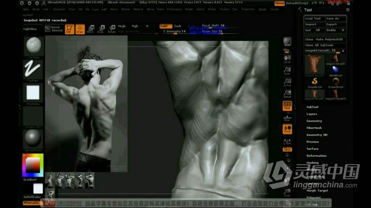This screenshot has width=371, height=208.
Task: Select the SimpleBrush tool
Action: (x=315, y=83)
